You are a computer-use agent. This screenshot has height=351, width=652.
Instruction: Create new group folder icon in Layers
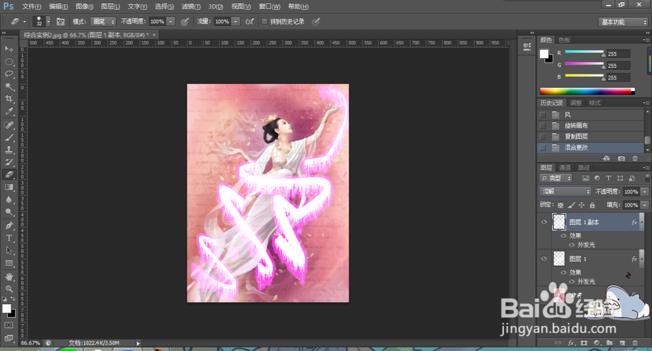click(x=609, y=343)
